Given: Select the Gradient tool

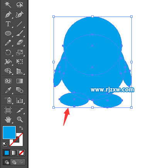Looking at the screenshot, I should tap(20, 81).
